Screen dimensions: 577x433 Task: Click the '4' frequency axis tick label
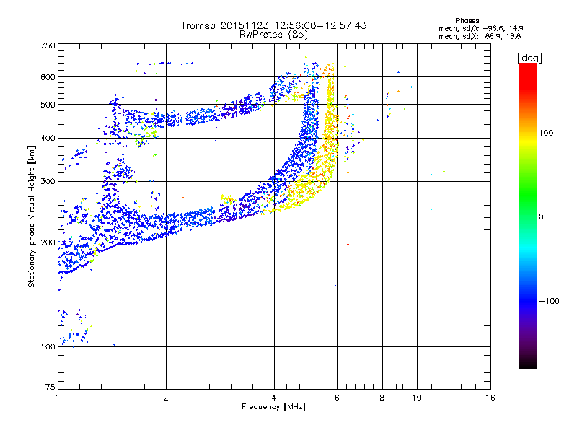[274, 398]
